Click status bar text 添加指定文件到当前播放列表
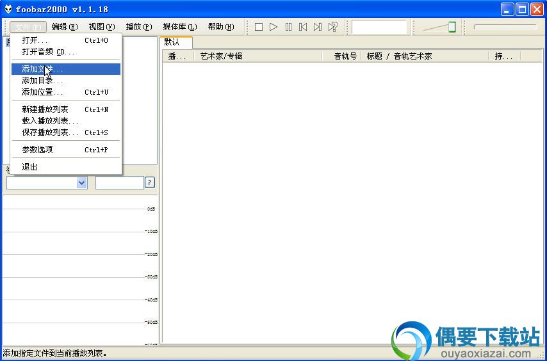 (x=55, y=353)
